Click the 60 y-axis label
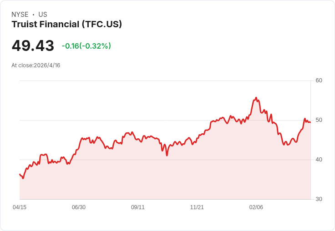The width and height of the screenshot is (335, 231). pyautogui.click(x=319, y=80)
